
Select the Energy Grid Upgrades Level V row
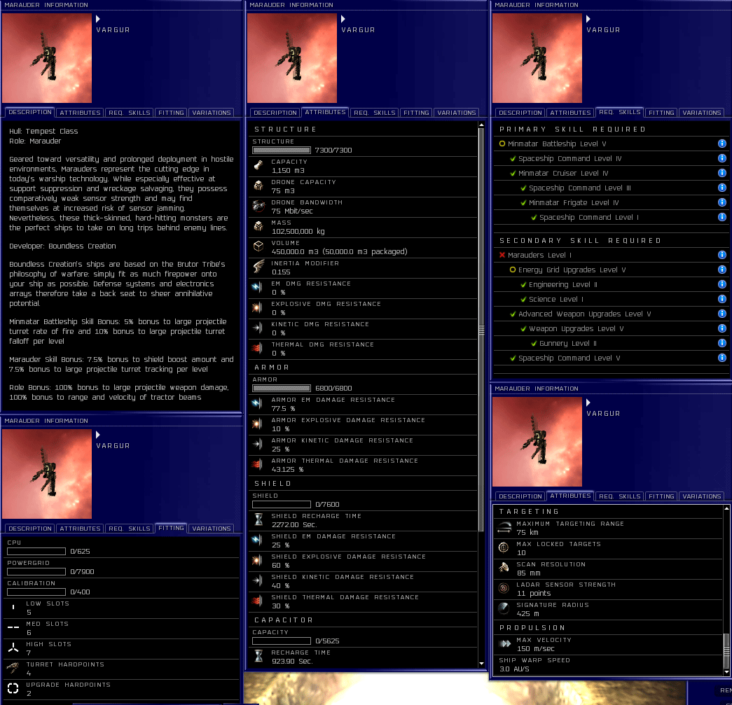point(612,270)
